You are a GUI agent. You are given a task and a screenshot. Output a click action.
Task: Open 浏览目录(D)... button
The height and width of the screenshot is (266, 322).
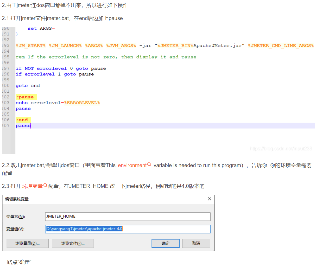point(28,243)
